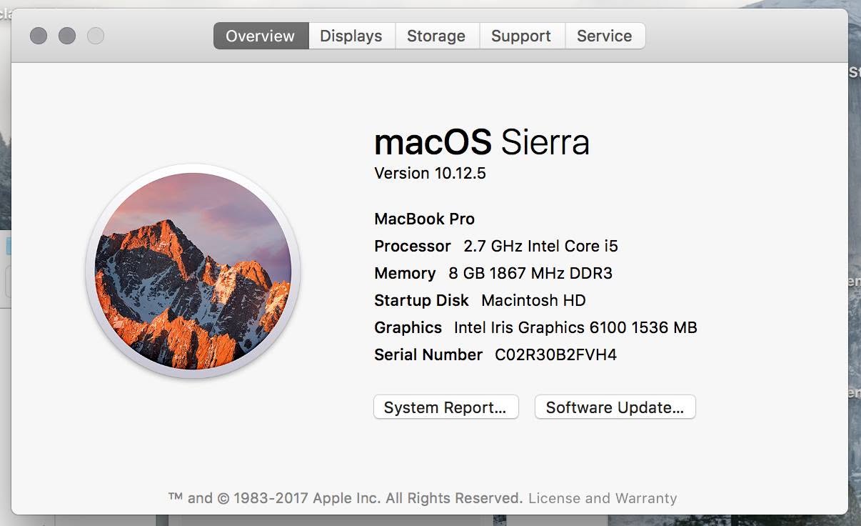
Task: Click the macOS Sierra mountain icon
Action: (x=193, y=271)
